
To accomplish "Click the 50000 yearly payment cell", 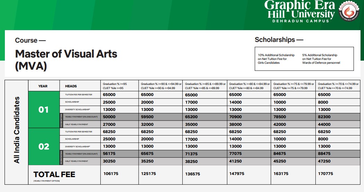I will pos(109,117).
